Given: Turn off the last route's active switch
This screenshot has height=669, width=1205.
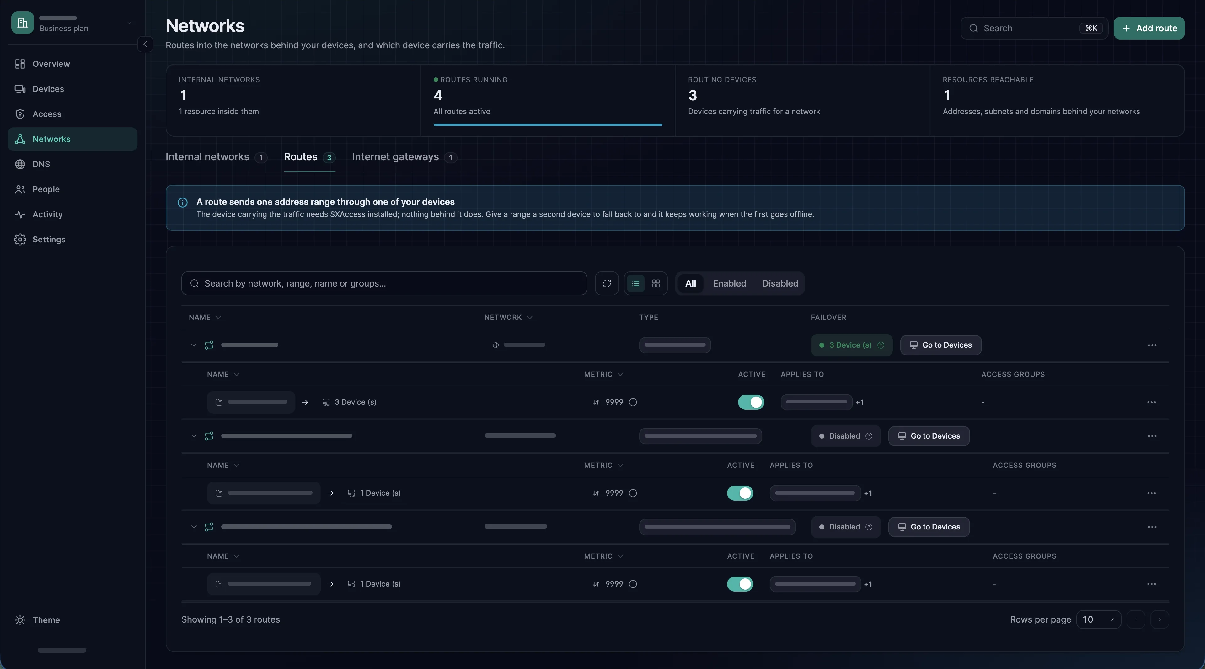Looking at the screenshot, I should 740,584.
